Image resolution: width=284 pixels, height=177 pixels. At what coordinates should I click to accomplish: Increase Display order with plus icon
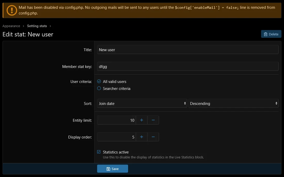click(x=141, y=137)
